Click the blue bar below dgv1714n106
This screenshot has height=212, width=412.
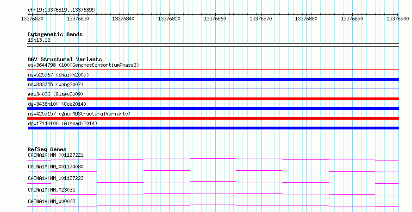213,128
